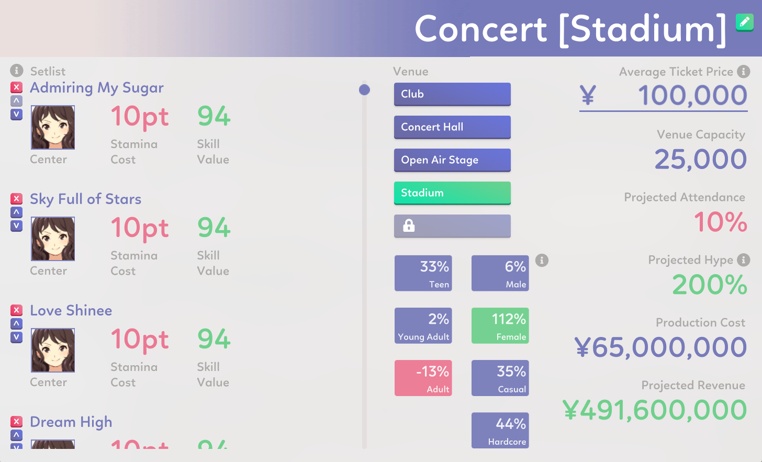Click the Female 112% demographic tile
The image size is (762, 462).
pos(500,325)
